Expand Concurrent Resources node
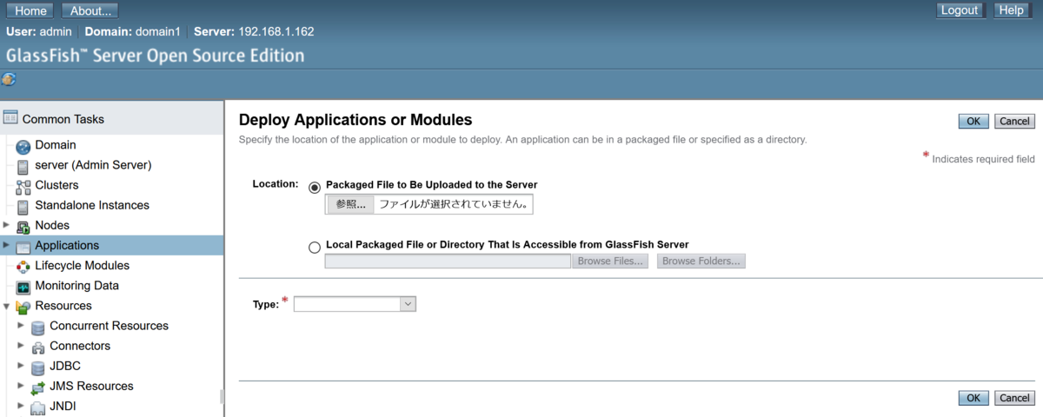The image size is (1043, 417). click(x=21, y=326)
